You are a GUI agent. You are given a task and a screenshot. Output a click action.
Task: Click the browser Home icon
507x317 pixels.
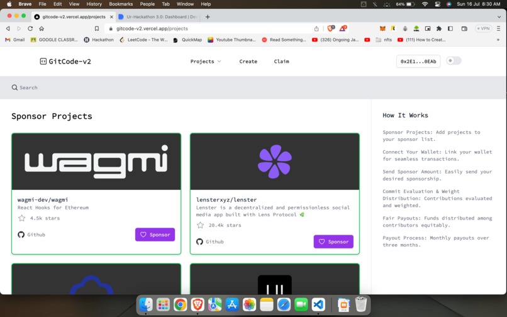click(42, 28)
